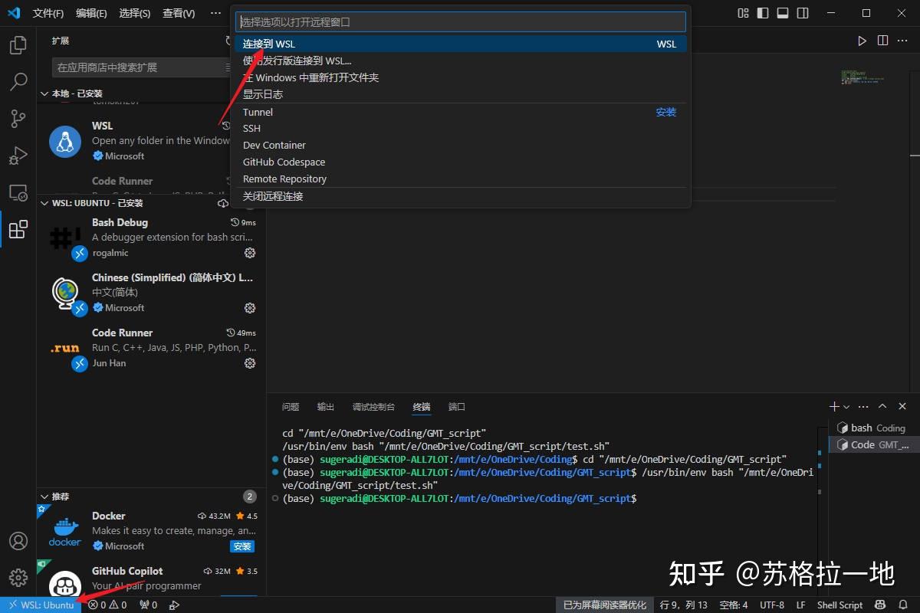Click the remote window options input field
Viewport: 920px width, 613px height.
460,21
